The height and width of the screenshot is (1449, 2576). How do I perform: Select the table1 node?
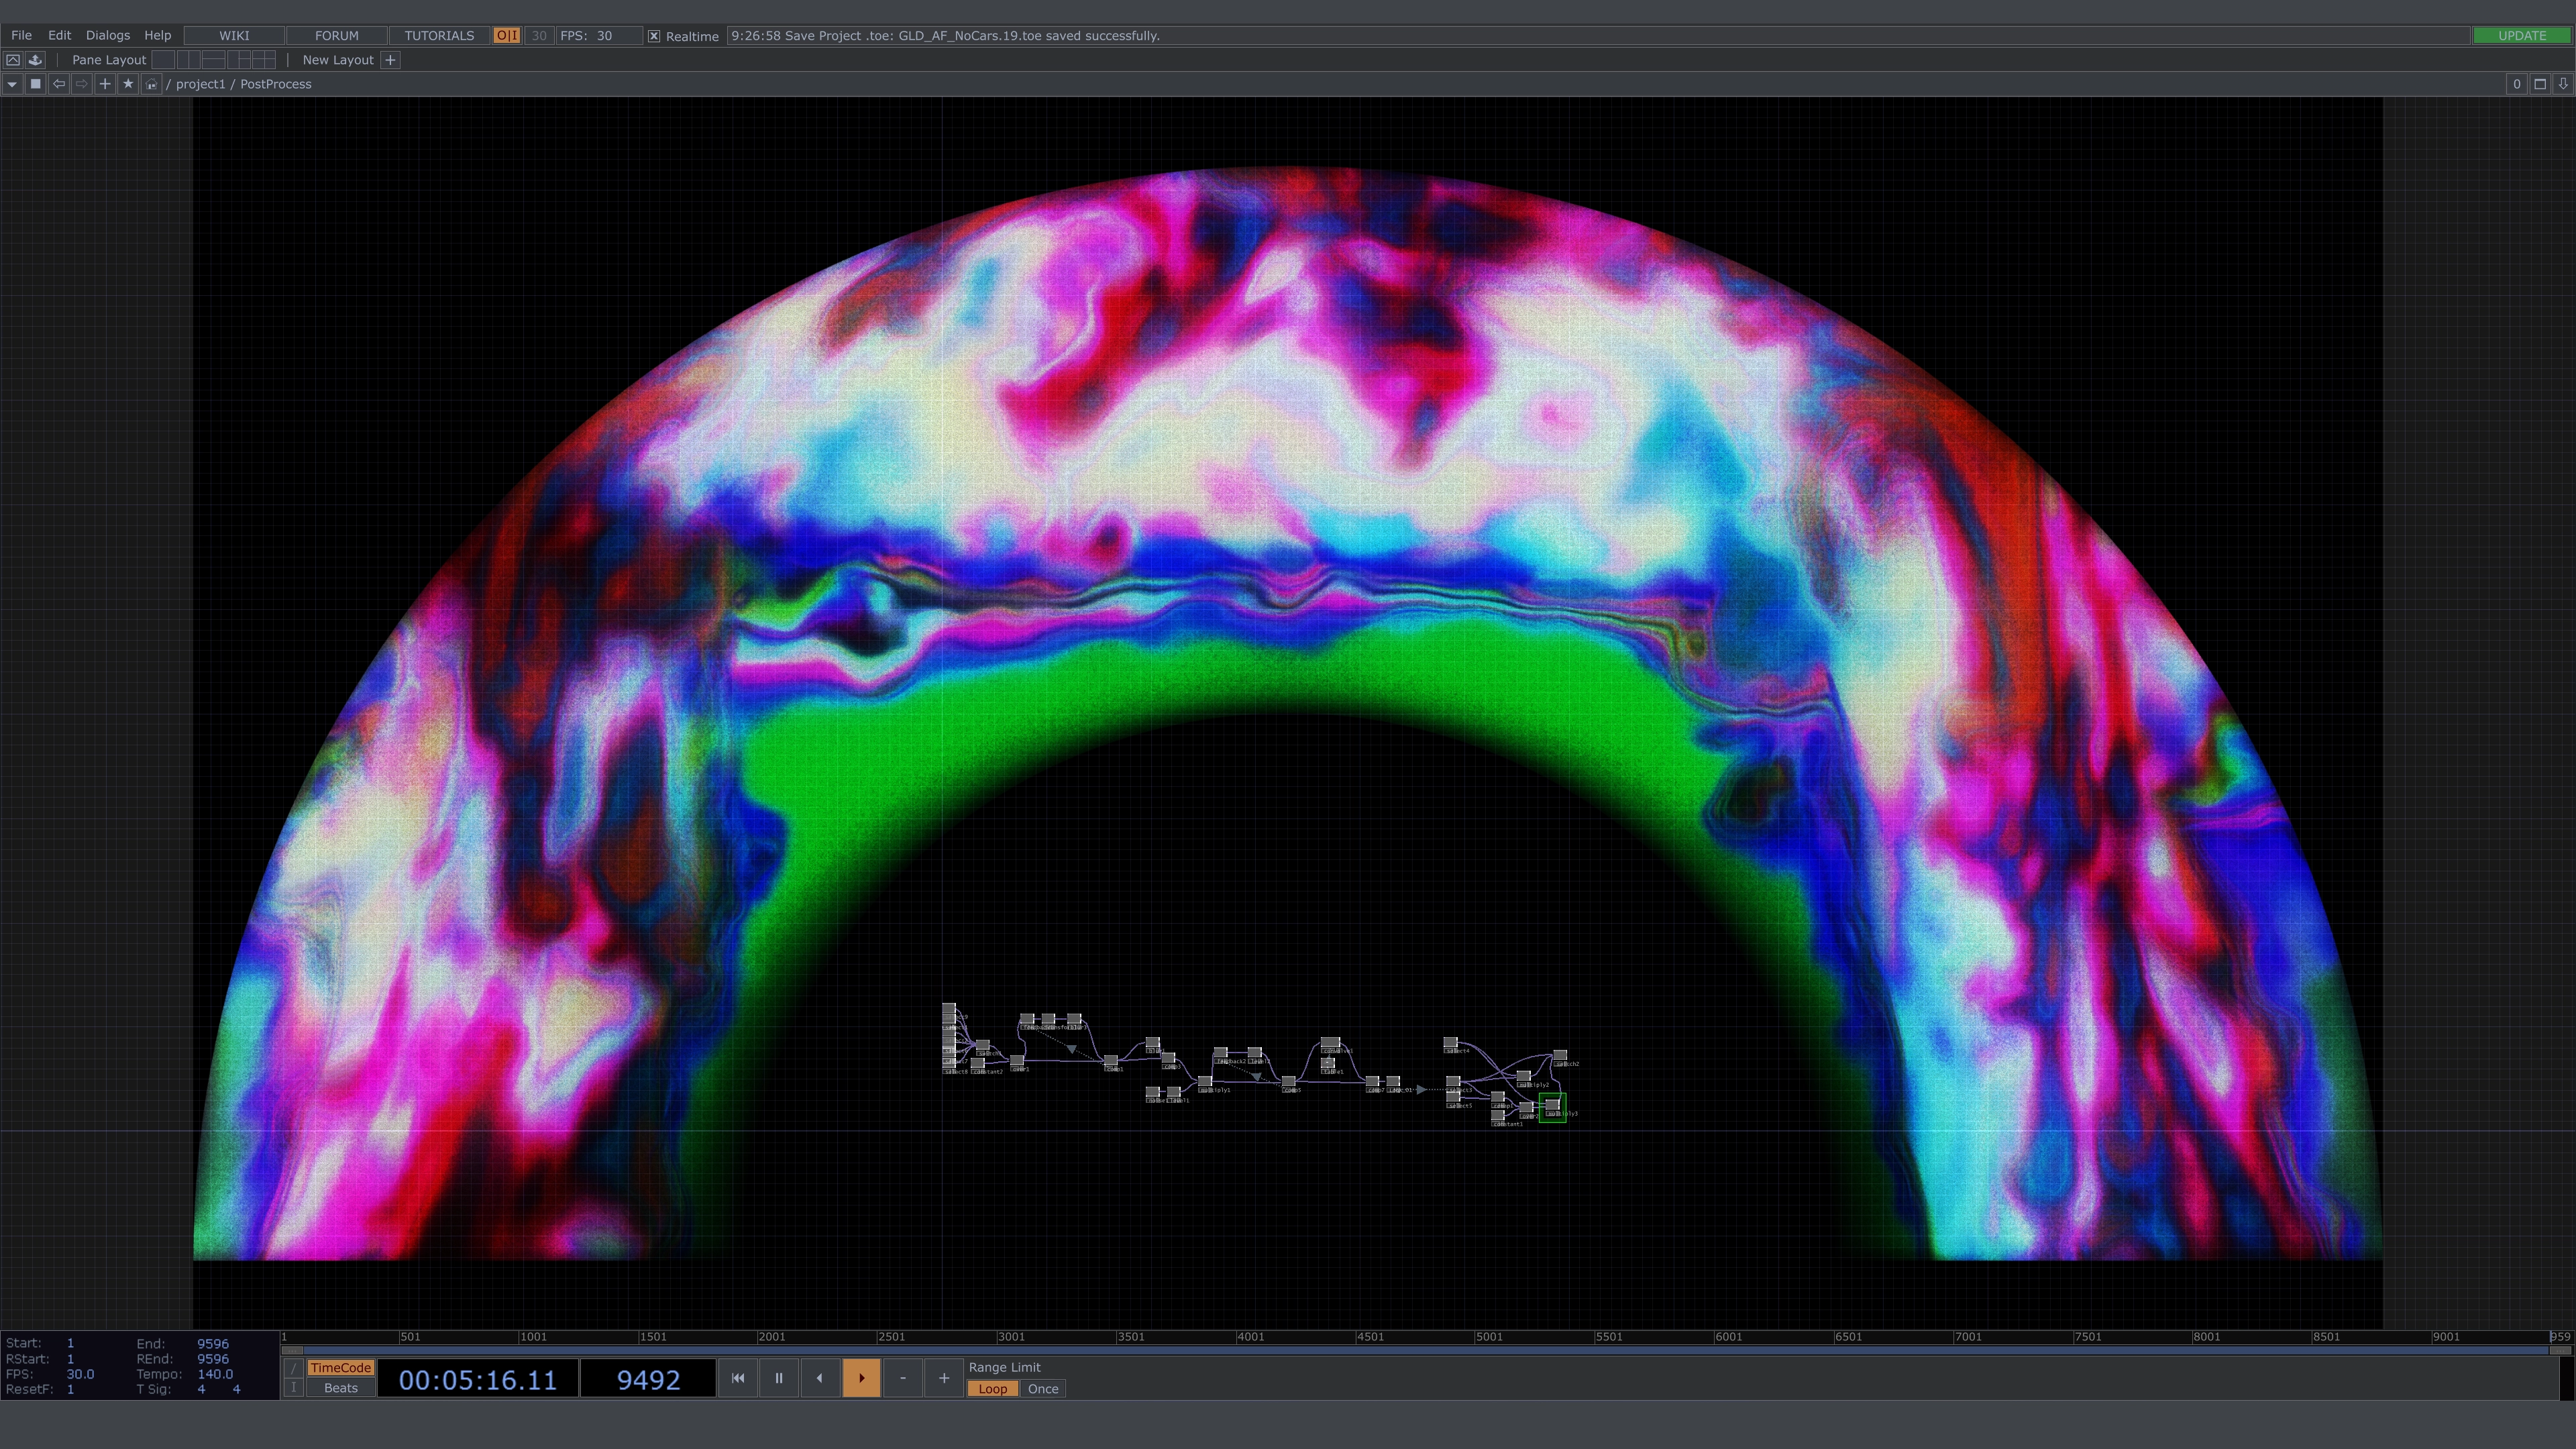pyautogui.click(x=1327, y=1063)
